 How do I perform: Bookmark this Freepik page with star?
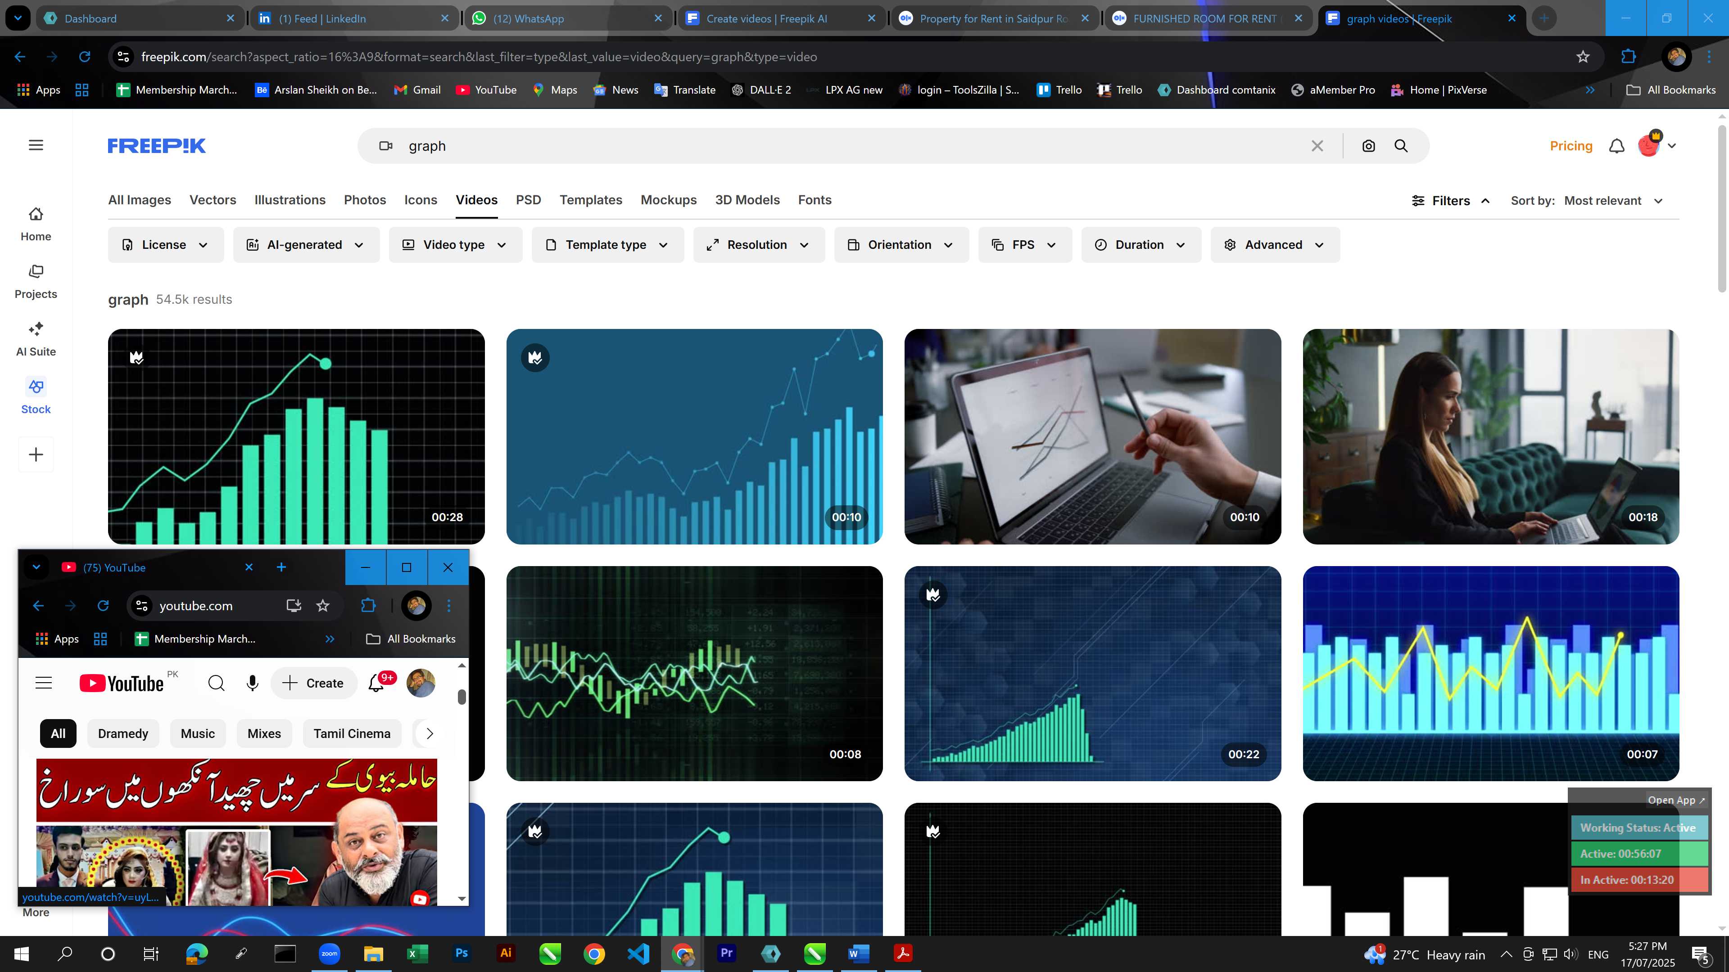[x=1583, y=57]
